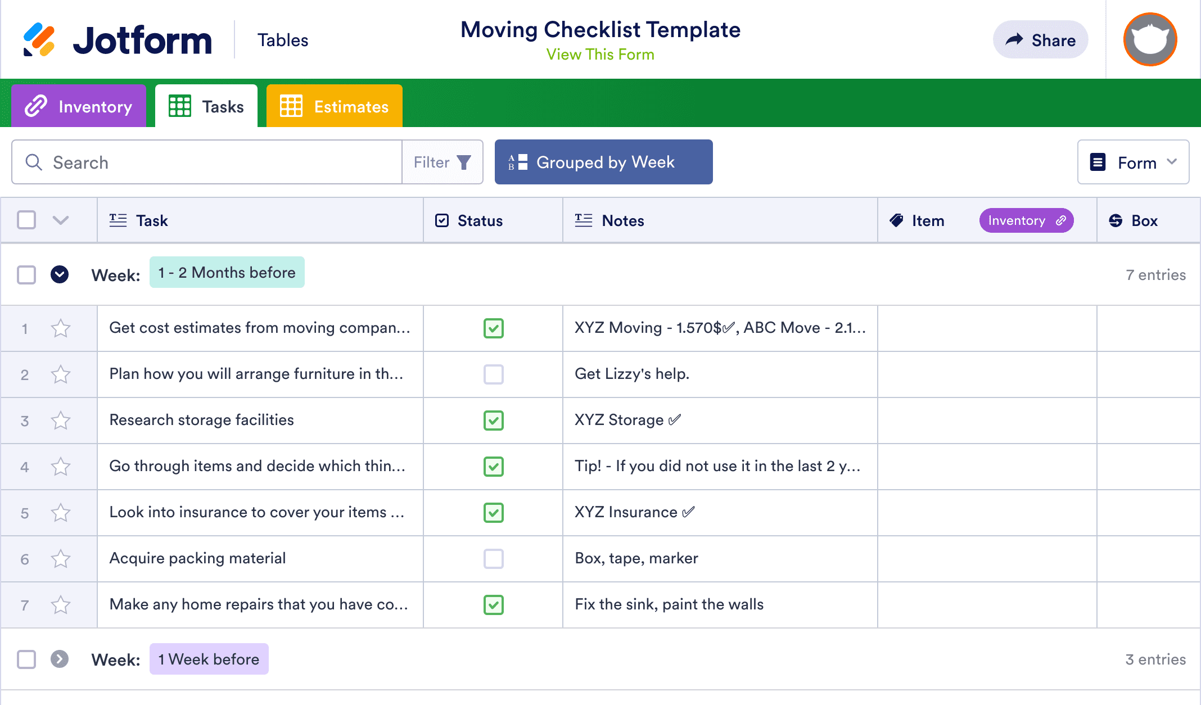Uncheck the completed status for Research storage facilities
This screenshot has width=1201, height=705.
click(493, 421)
